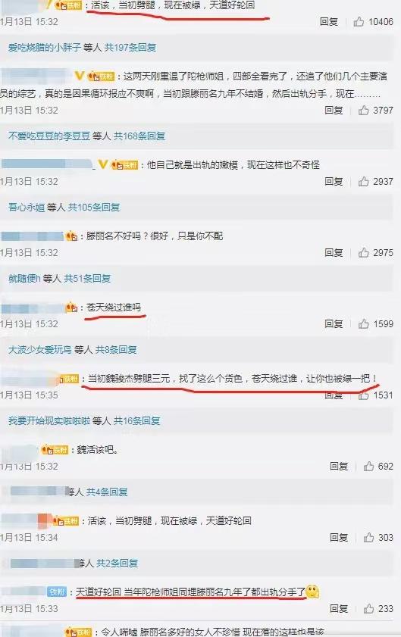Expand 共168条回复 reply thread

tap(139, 136)
